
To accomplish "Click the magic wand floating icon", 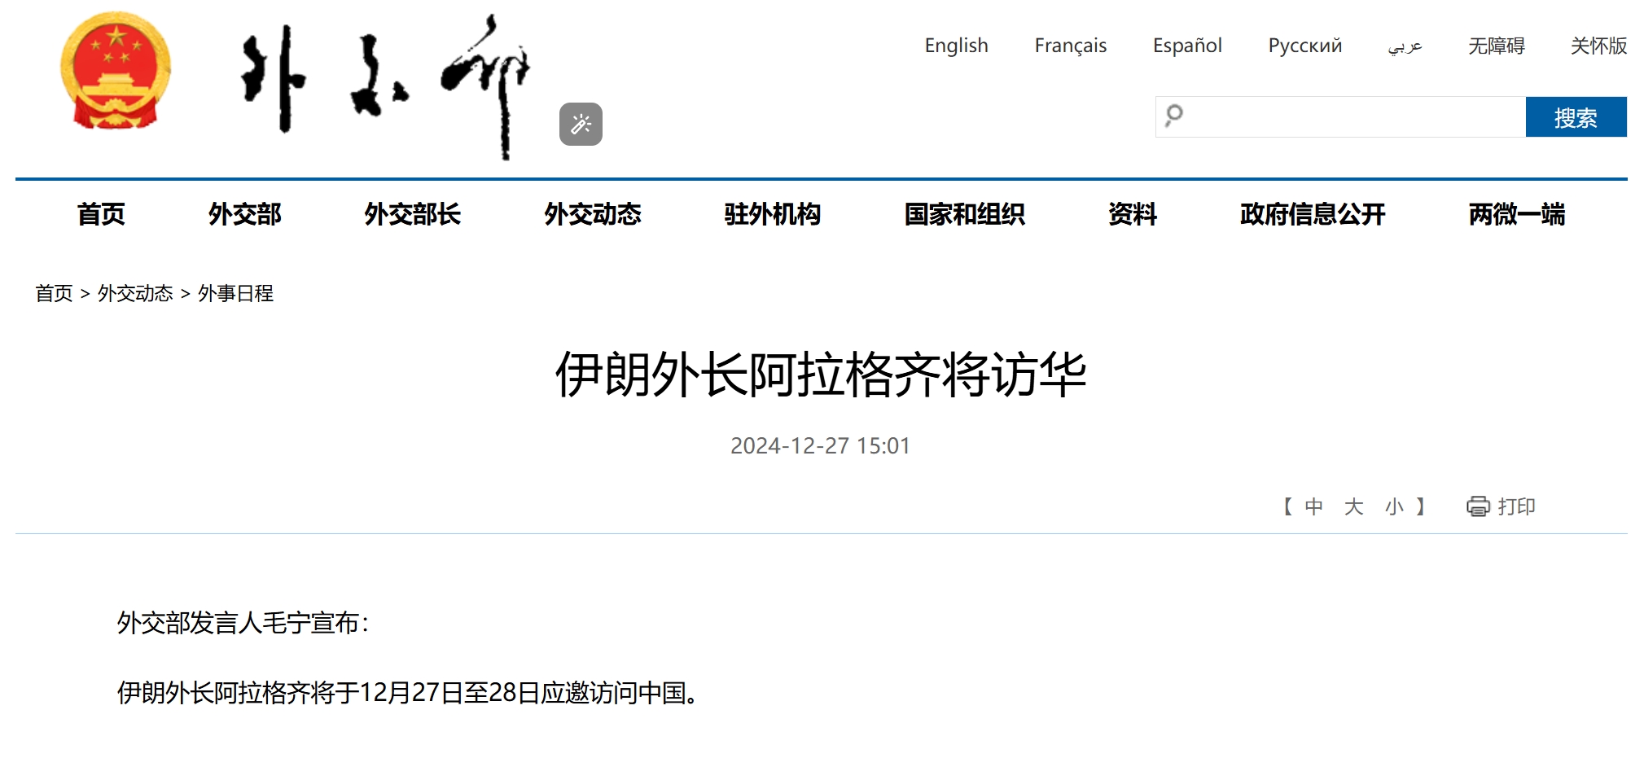I will pos(581,124).
